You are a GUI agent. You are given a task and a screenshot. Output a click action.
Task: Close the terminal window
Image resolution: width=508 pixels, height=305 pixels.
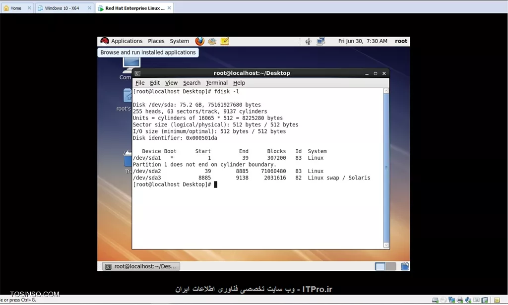(384, 73)
